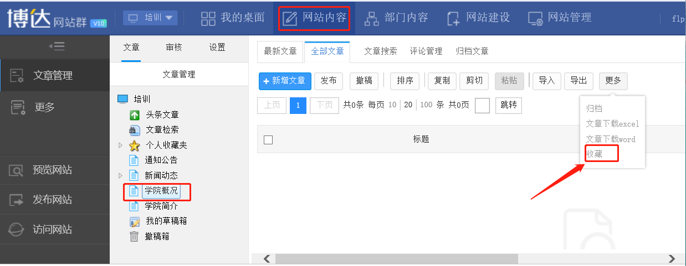Image resolution: width=686 pixels, height=266 pixels.
Task: Click the 我的桌面 grid icon
Action: point(208,18)
